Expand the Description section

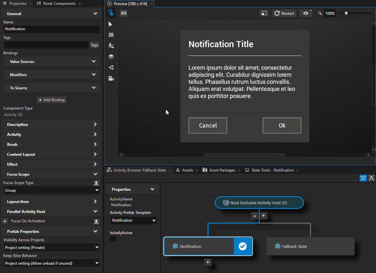pyautogui.click(x=52, y=125)
